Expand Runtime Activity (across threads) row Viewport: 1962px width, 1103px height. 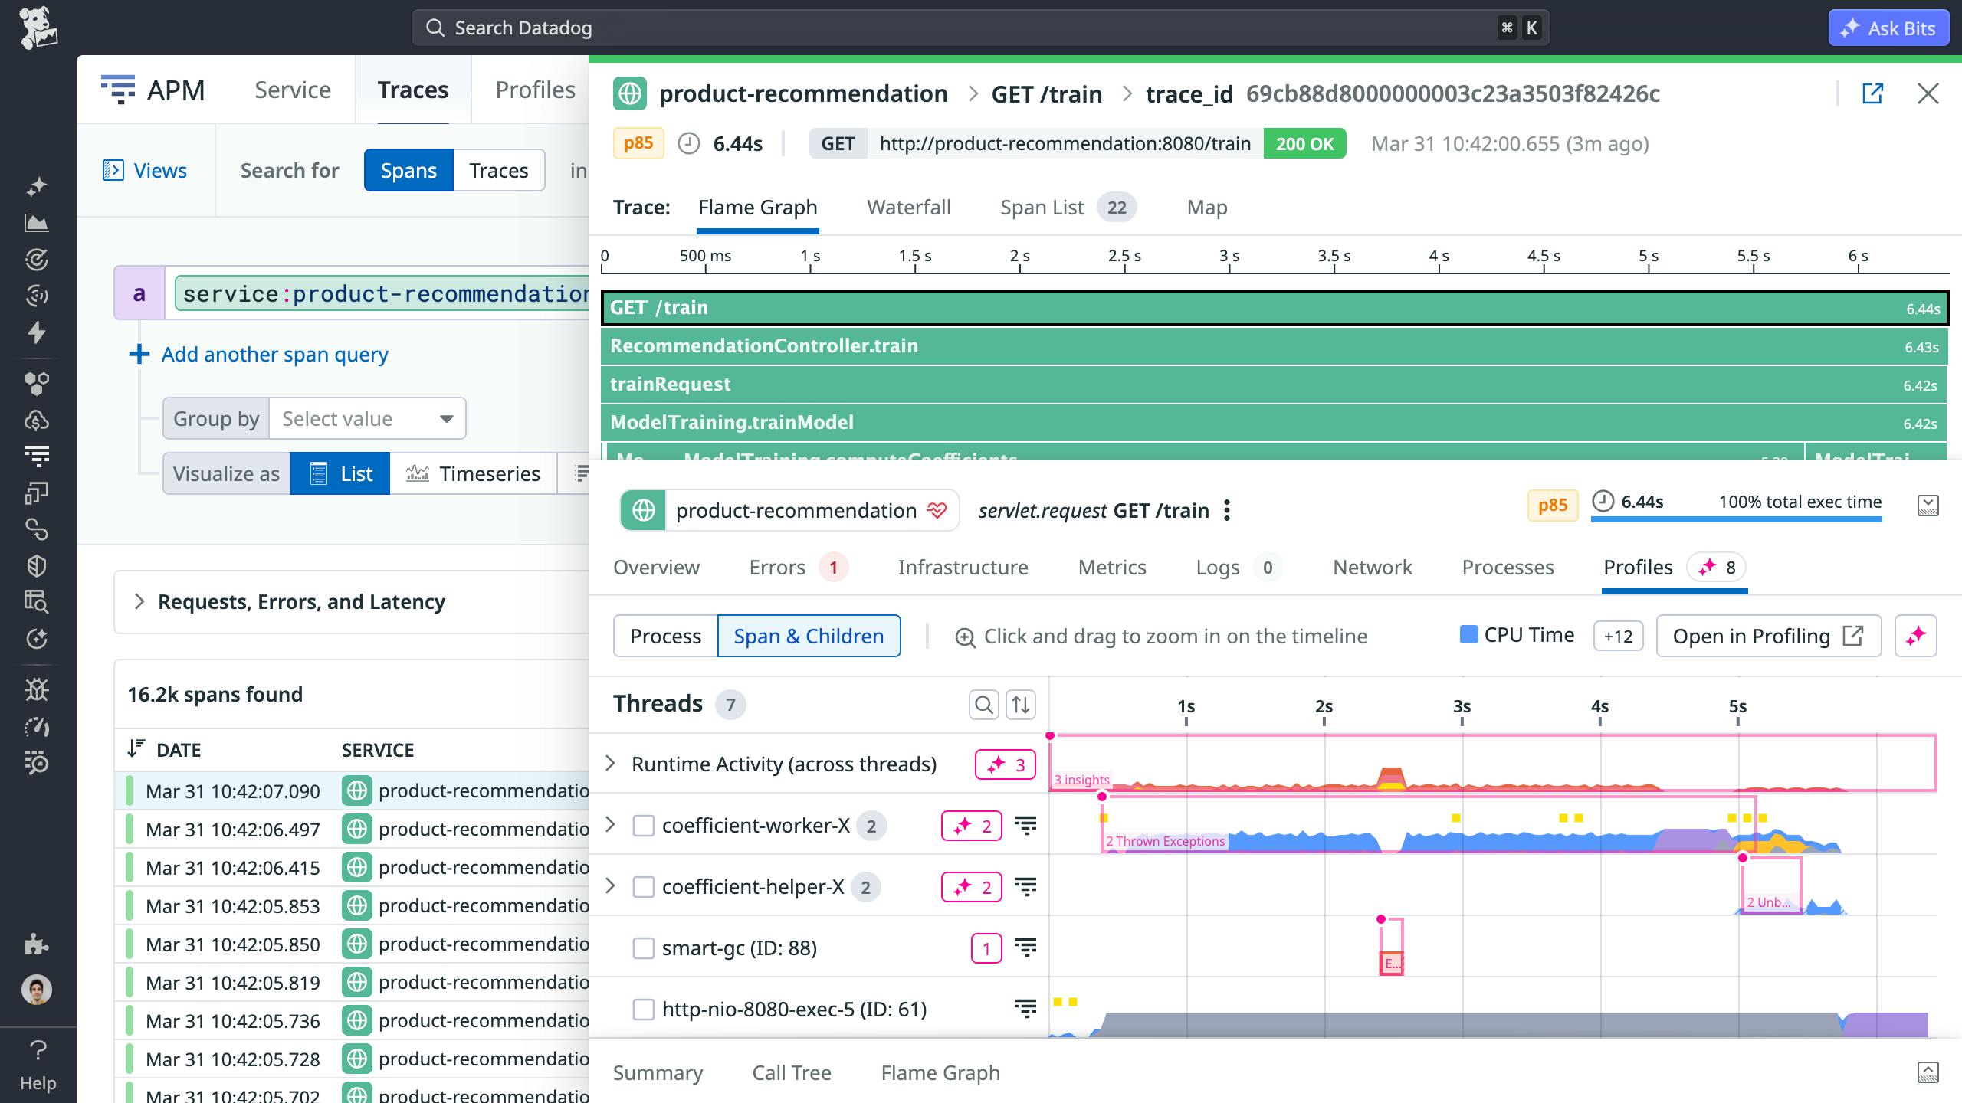610,764
